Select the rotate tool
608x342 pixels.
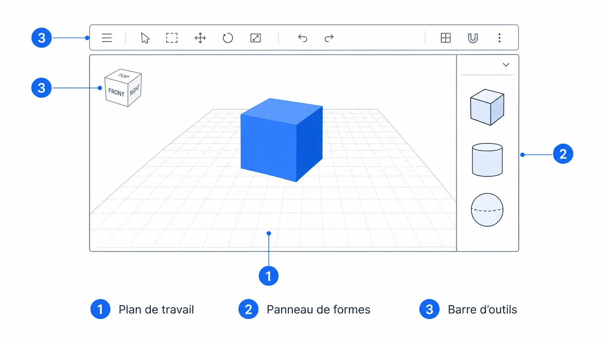click(228, 38)
